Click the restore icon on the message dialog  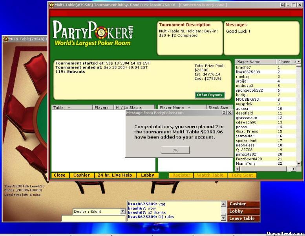click(224, 113)
